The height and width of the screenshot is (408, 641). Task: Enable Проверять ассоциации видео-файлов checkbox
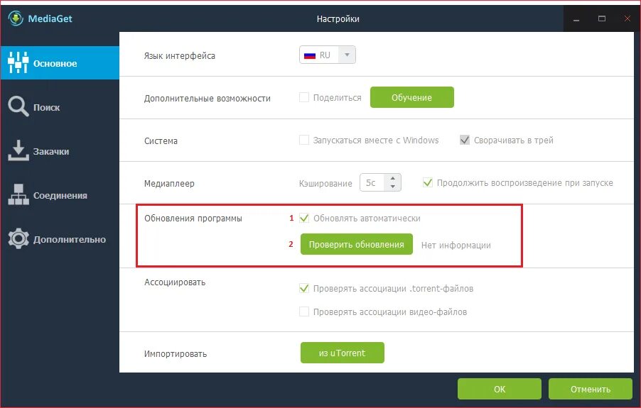click(303, 311)
